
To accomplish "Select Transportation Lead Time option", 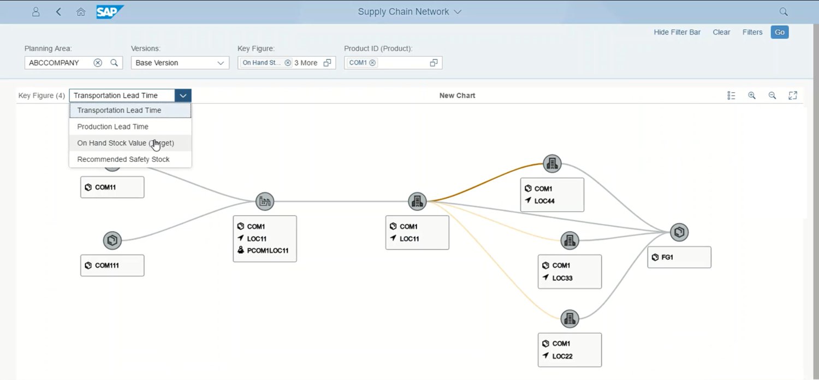I will click(130, 110).
